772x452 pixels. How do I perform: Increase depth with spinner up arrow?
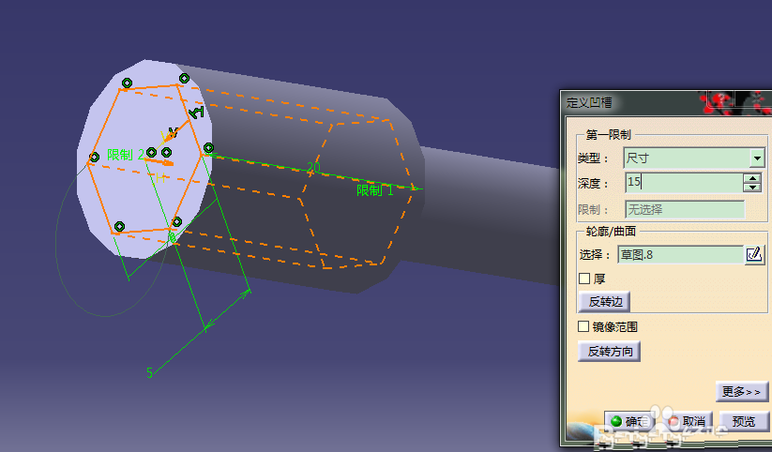point(753,178)
